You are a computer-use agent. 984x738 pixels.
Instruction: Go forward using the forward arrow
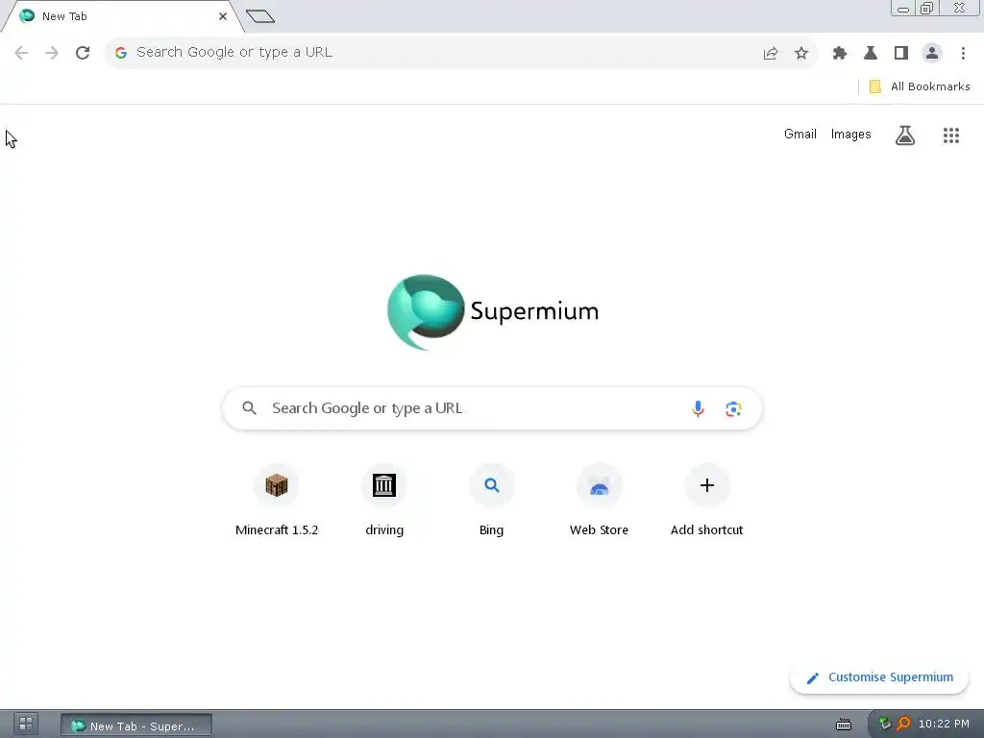52,53
